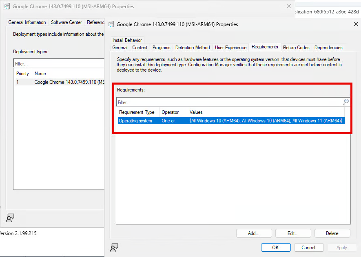Screen dimensions: 361x257
Task: Click the feedback person icon at dialog bottom-left
Action: click(x=114, y=247)
